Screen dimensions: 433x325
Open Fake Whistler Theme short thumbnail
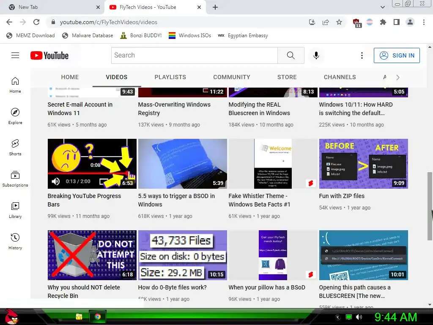273,164
